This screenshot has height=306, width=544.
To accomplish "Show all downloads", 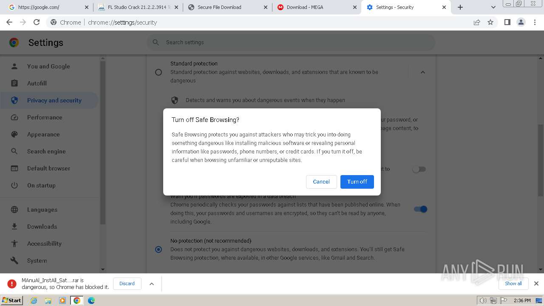I will click(x=513, y=283).
